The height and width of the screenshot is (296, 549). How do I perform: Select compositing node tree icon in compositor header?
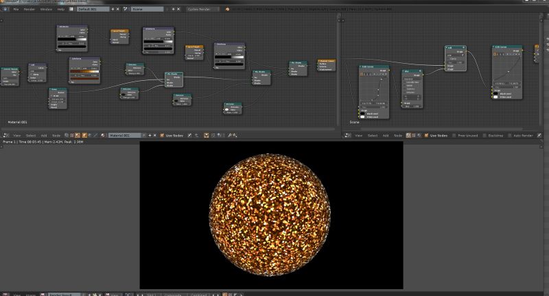coord(408,135)
